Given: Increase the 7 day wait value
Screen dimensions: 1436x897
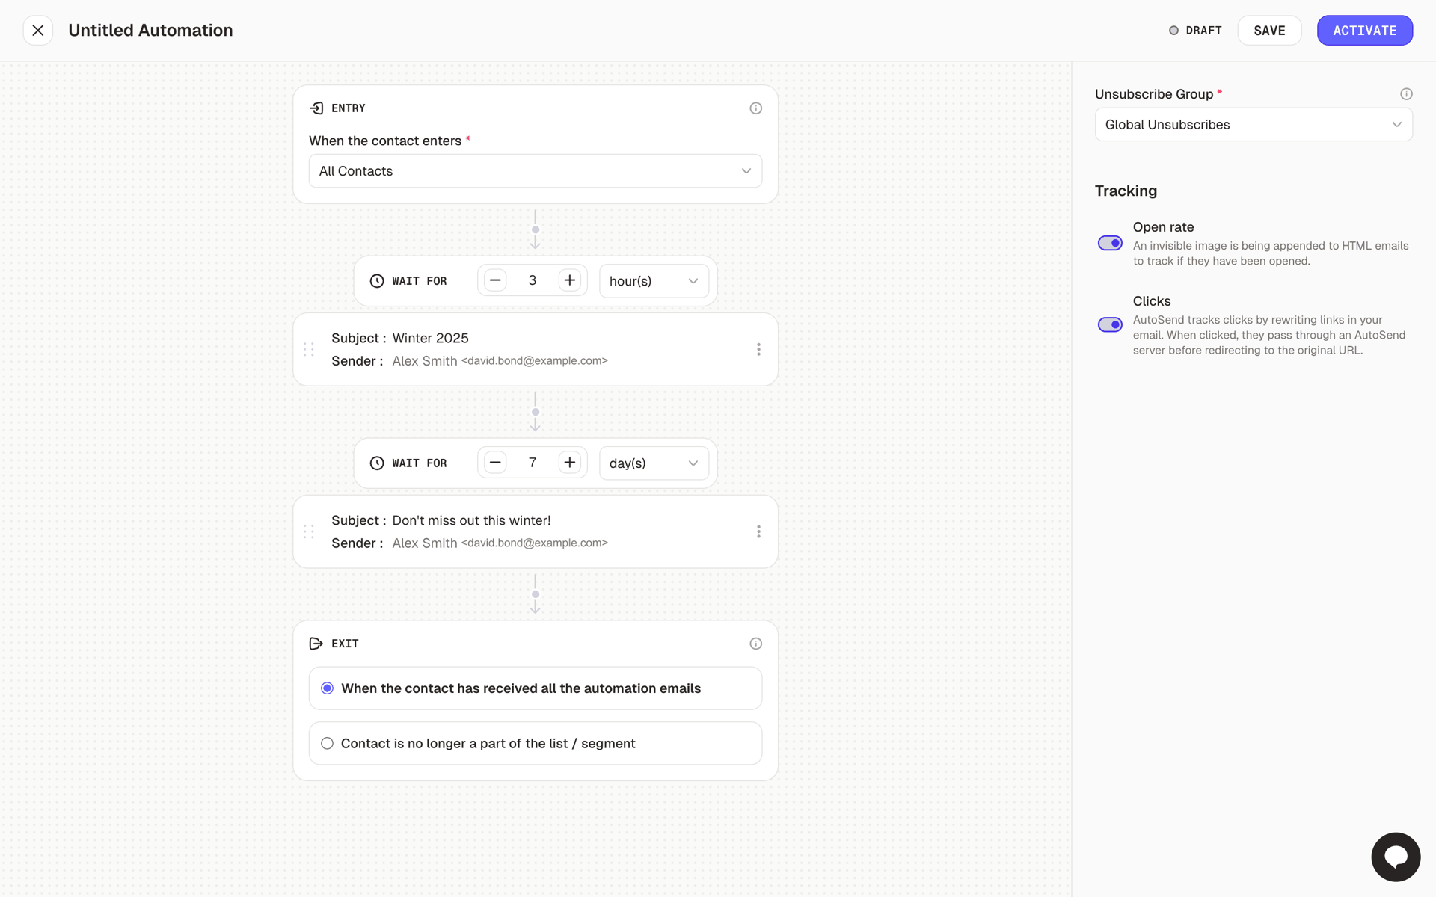Looking at the screenshot, I should 570,463.
